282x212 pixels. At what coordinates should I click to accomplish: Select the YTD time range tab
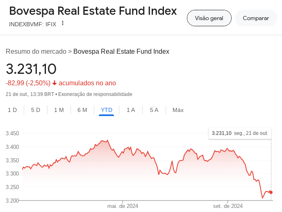[x=107, y=110]
